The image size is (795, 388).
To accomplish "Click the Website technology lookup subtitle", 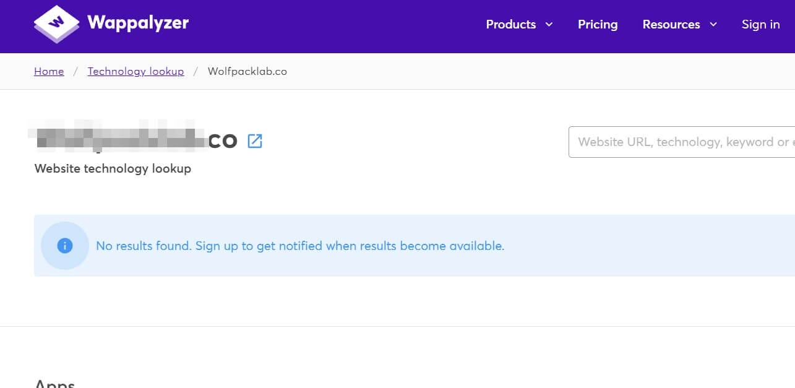I will (113, 168).
